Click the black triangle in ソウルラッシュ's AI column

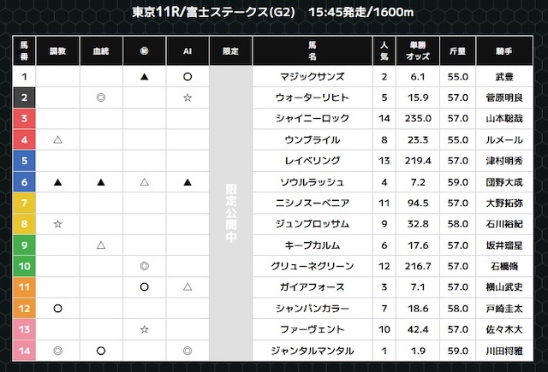point(188,181)
